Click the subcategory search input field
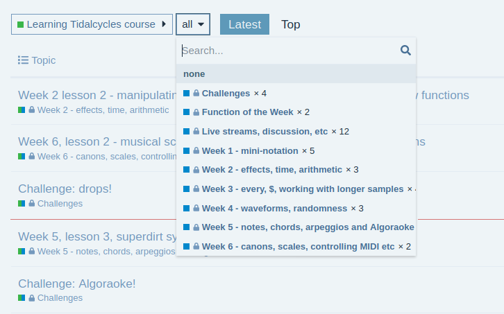 click(288, 51)
